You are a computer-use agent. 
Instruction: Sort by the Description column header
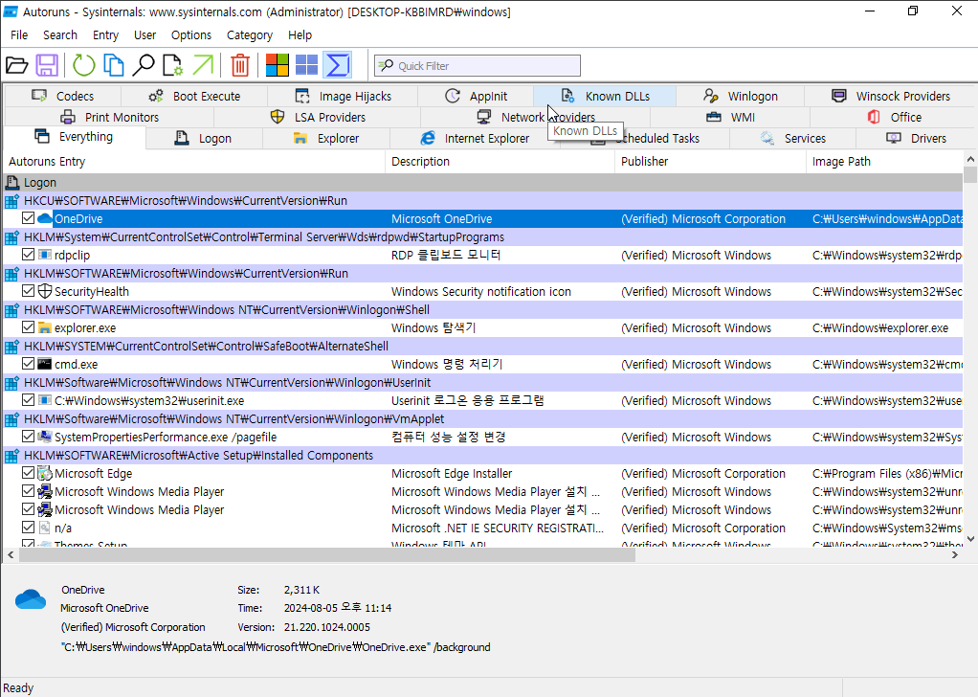pyautogui.click(x=500, y=162)
